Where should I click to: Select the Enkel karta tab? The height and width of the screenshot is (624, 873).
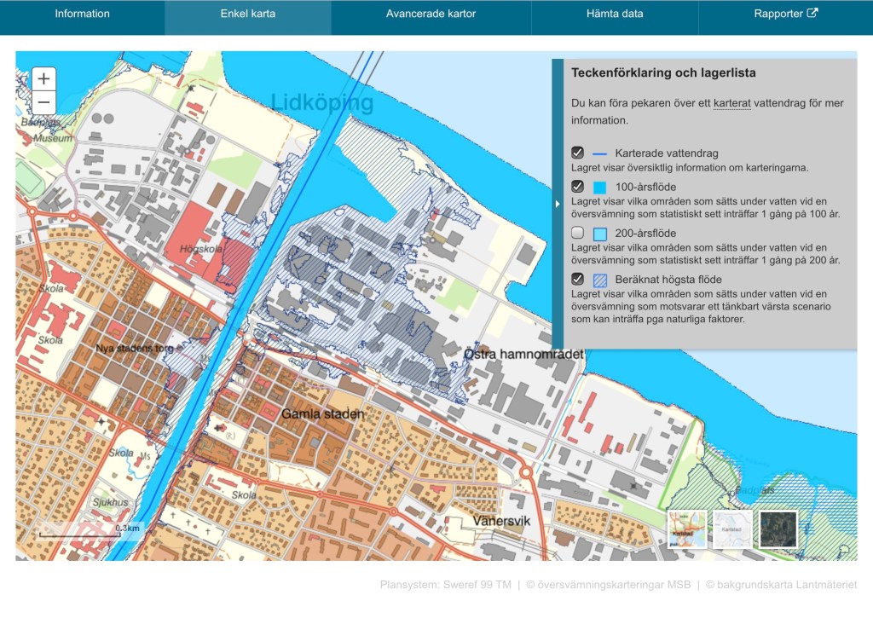pos(247,14)
